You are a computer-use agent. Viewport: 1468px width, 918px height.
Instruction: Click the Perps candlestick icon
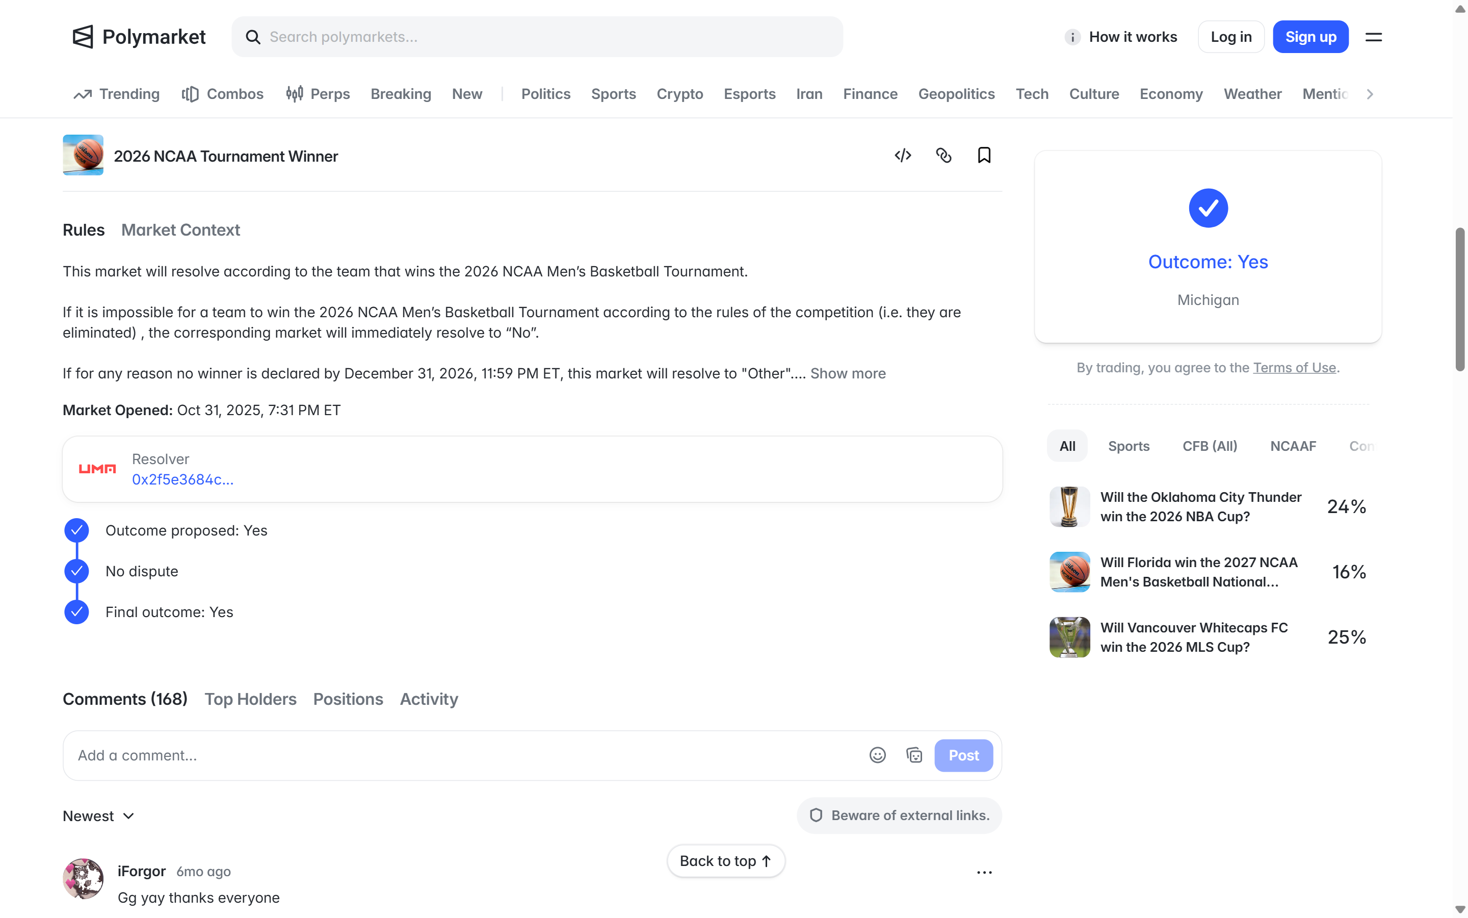[x=294, y=94]
